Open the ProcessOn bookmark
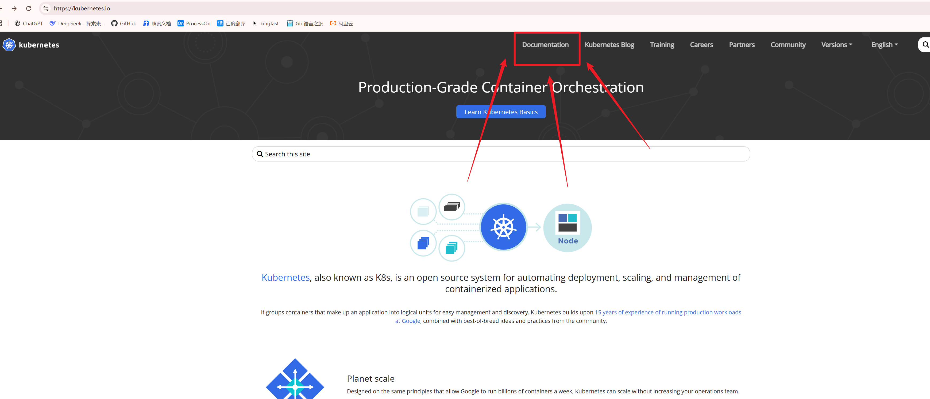The height and width of the screenshot is (399, 930). 194,23
